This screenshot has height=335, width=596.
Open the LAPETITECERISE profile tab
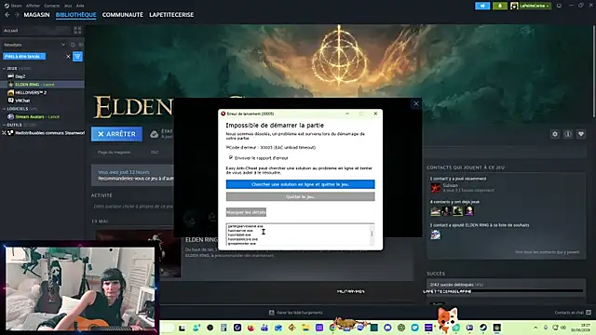(171, 15)
